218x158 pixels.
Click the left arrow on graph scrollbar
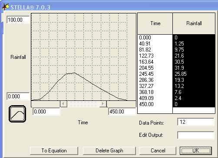(63, 104)
